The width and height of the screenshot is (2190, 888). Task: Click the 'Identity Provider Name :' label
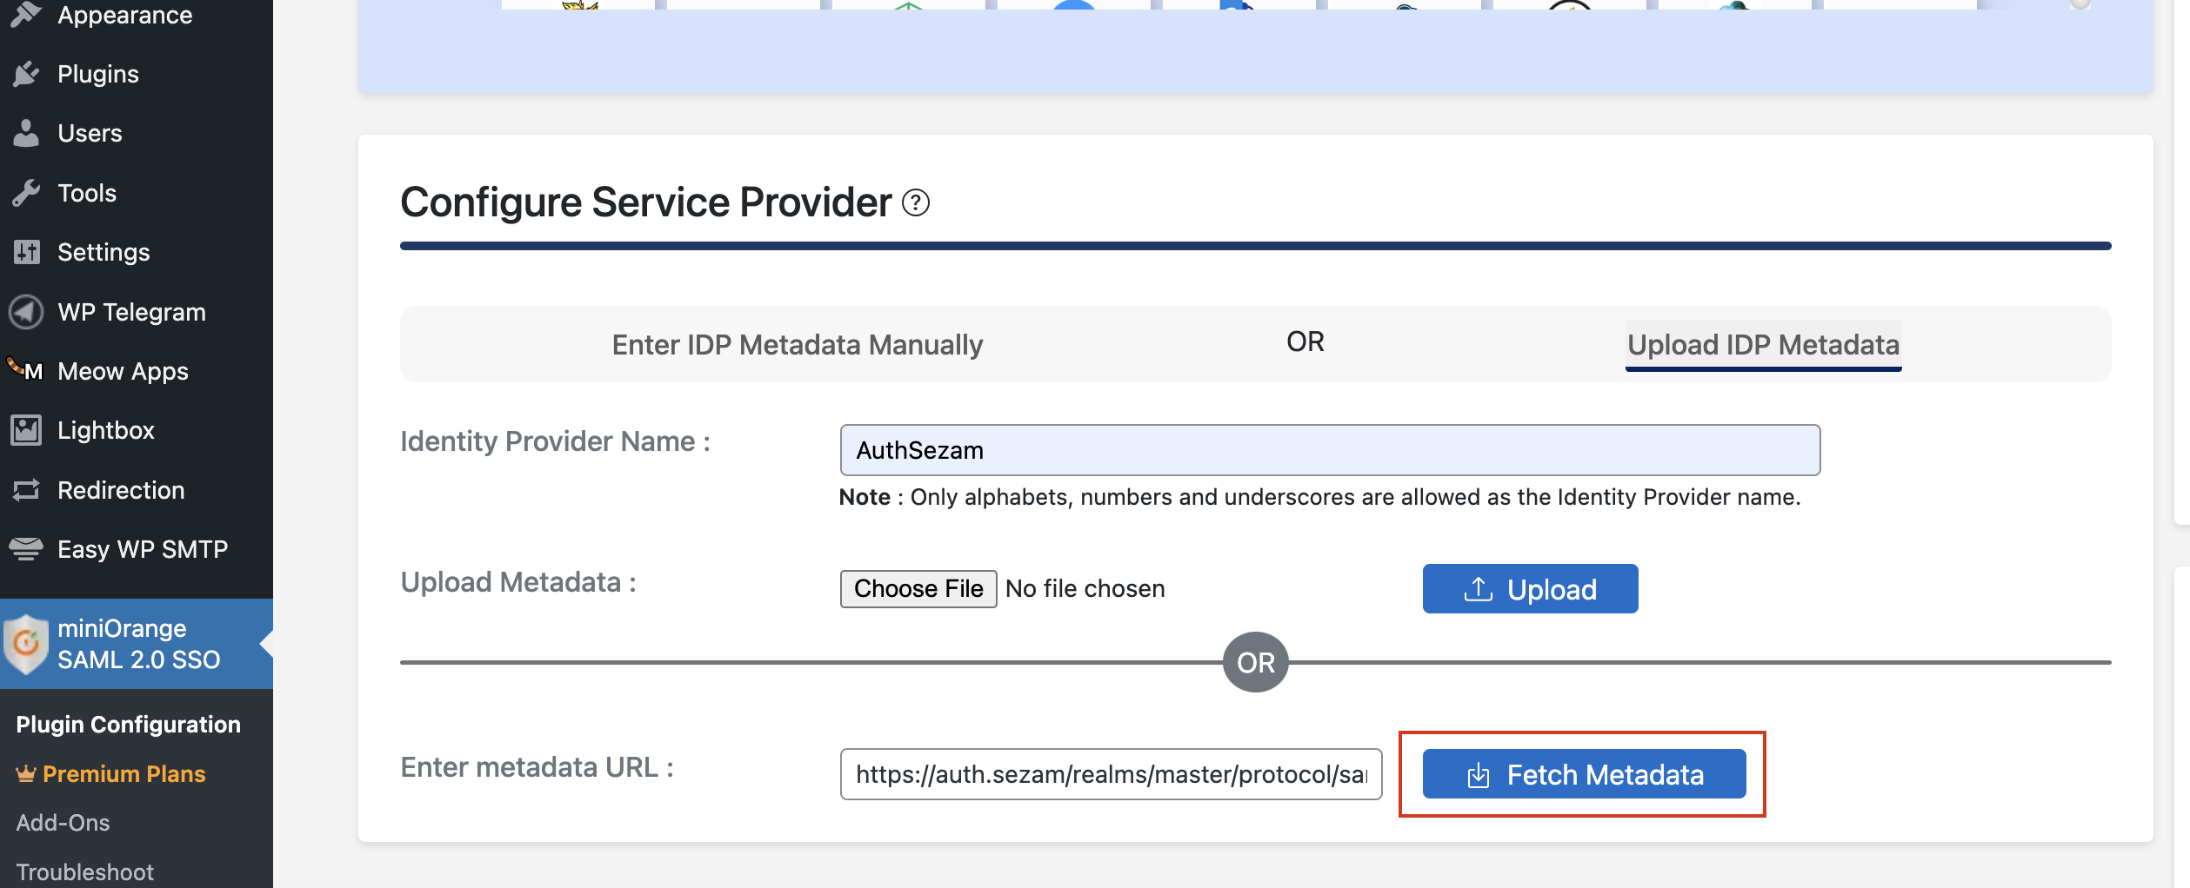click(x=556, y=441)
